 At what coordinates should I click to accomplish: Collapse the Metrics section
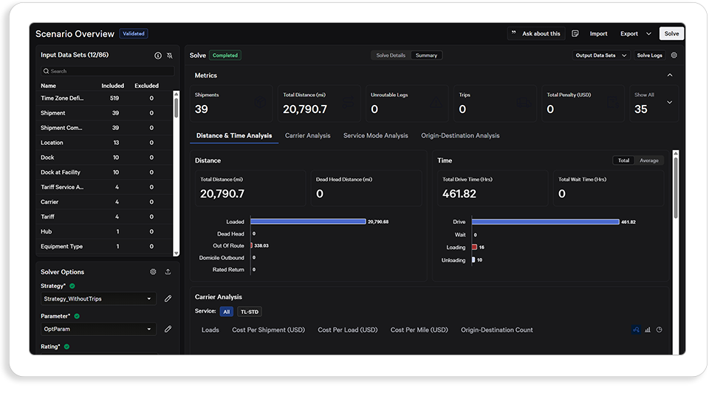(x=670, y=75)
